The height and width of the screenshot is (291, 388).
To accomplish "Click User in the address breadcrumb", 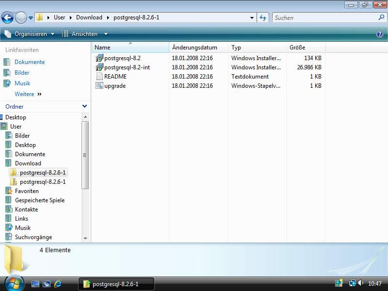I will pos(59,17).
